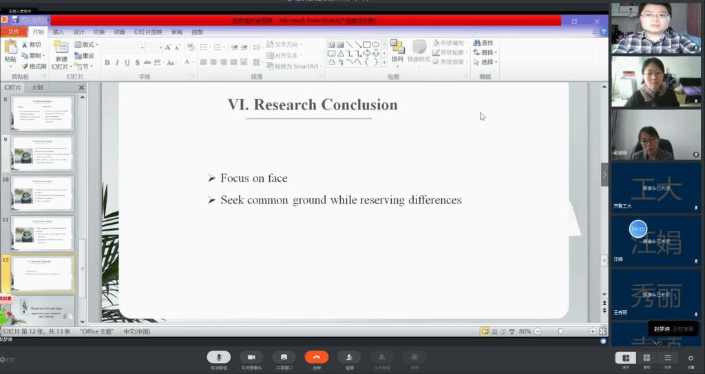The height and width of the screenshot is (374, 705).
Task: Open the Insert ribbon tab
Action: coord(59,32)
